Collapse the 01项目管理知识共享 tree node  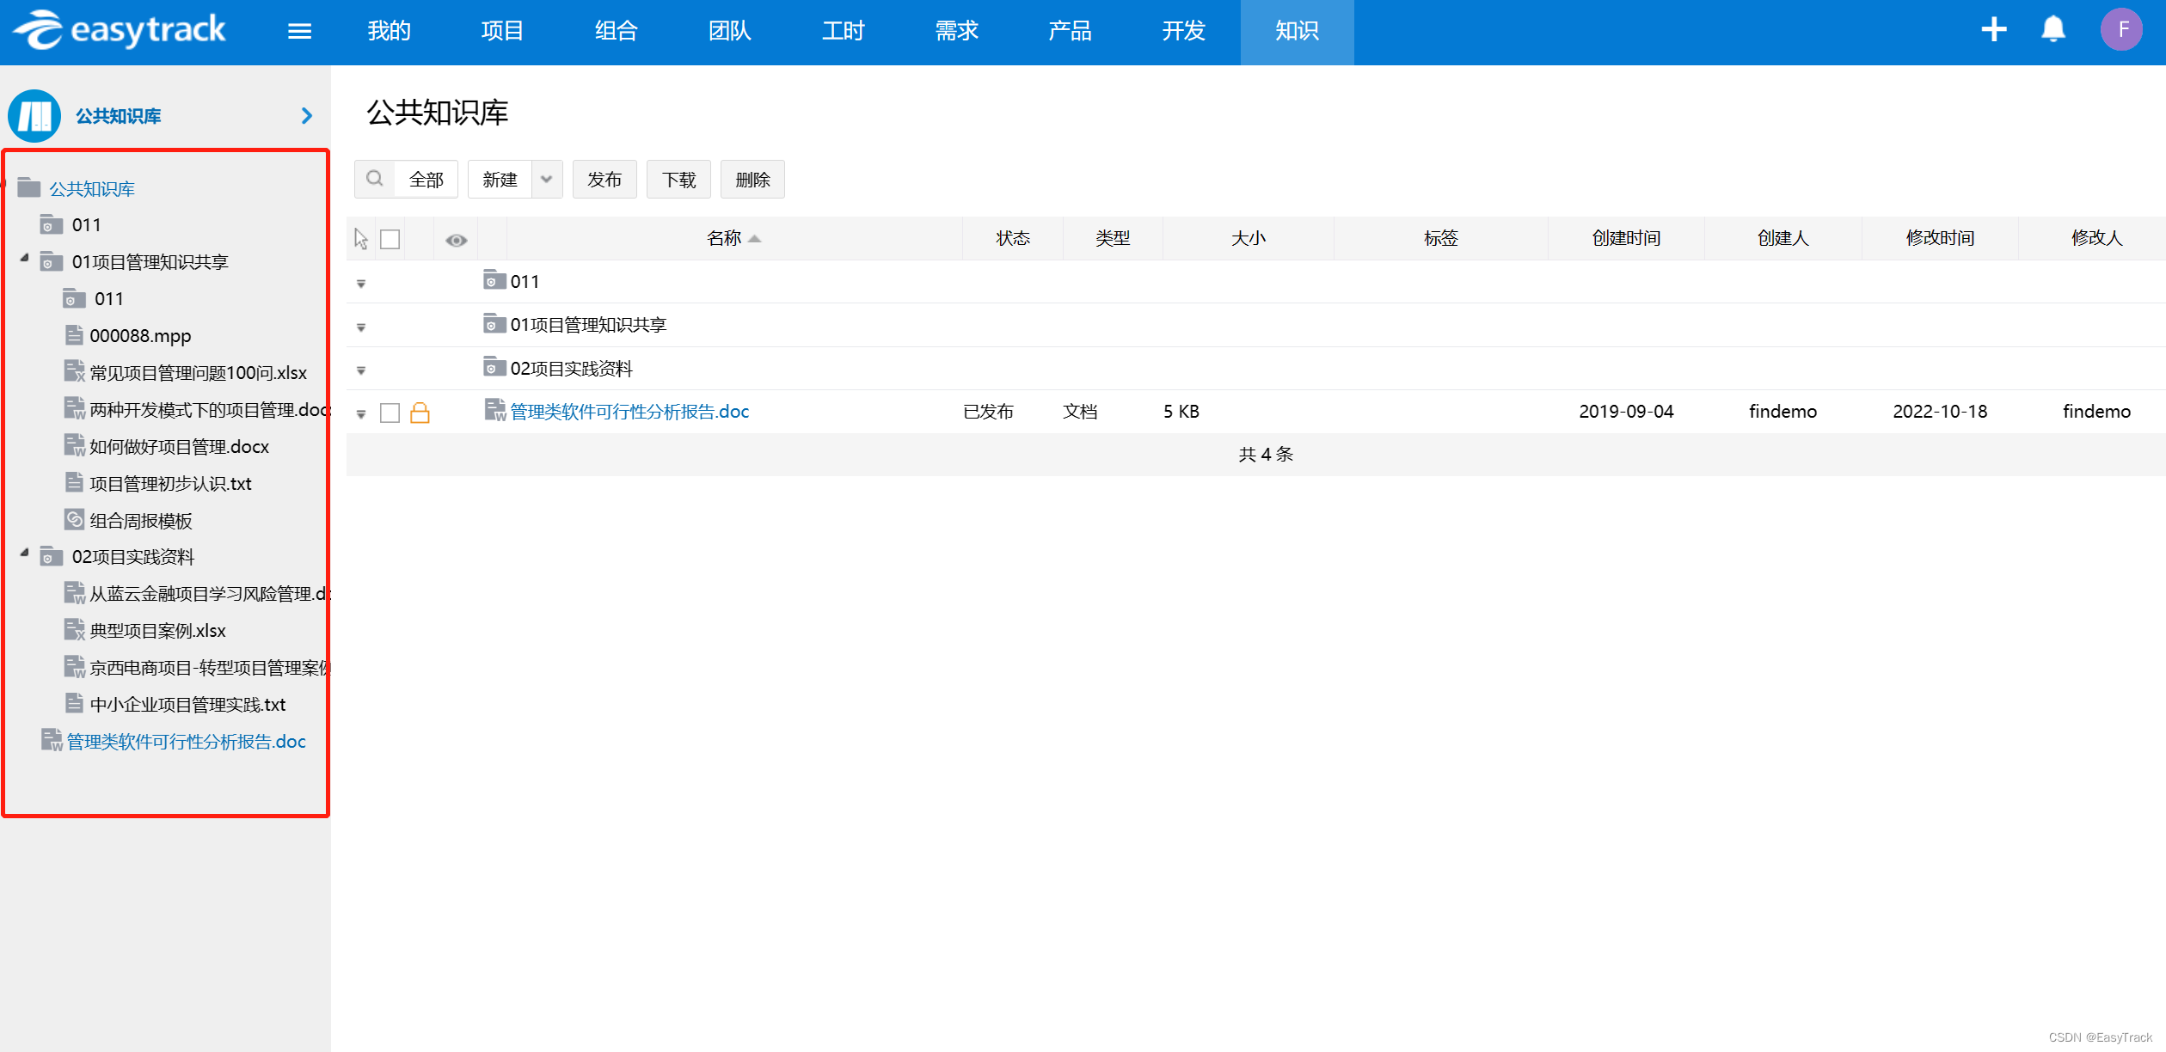tap(25, 258)
